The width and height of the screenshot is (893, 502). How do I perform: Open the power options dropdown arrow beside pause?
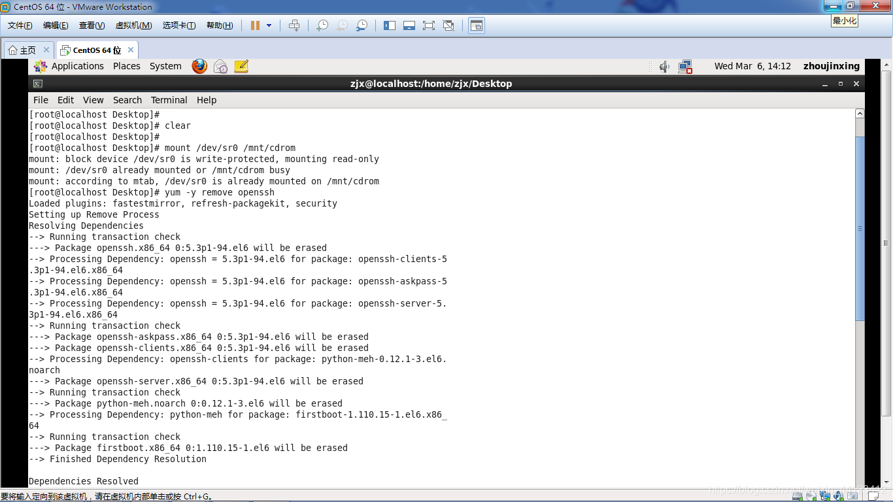269,25
